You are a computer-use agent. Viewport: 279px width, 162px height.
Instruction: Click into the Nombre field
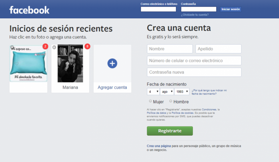[x=170, y=49]
